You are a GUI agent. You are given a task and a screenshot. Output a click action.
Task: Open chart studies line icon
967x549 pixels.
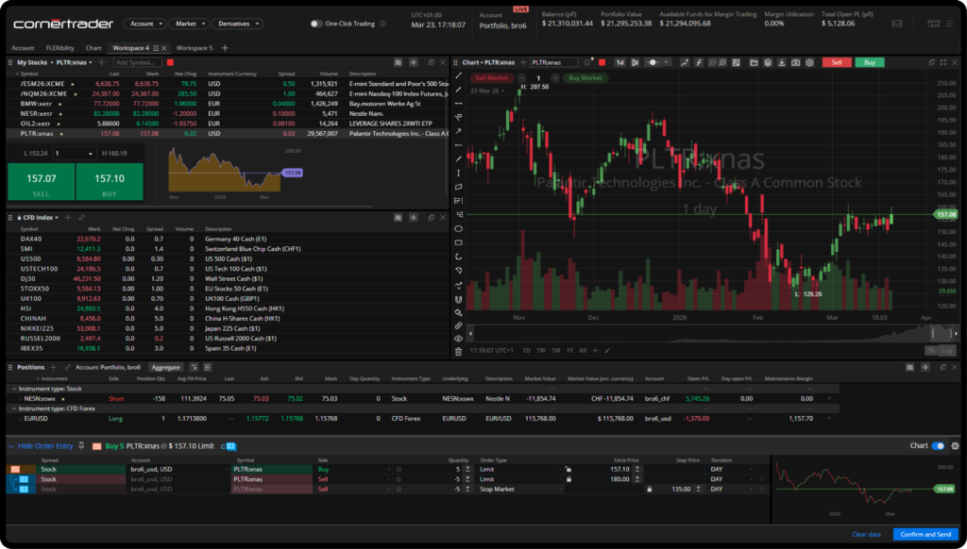coord(685,62)
